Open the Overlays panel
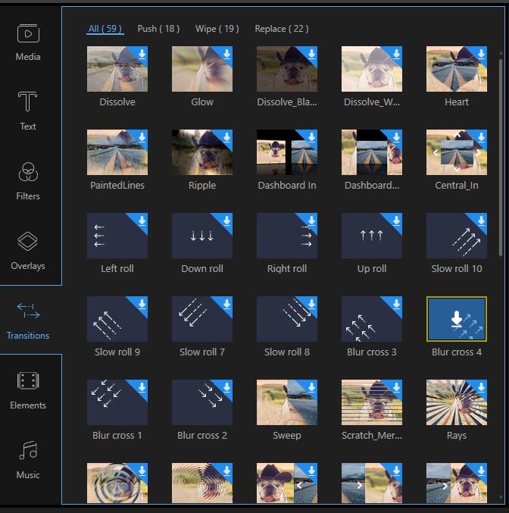This screenshot has height=513, width=509. (28, 251)
